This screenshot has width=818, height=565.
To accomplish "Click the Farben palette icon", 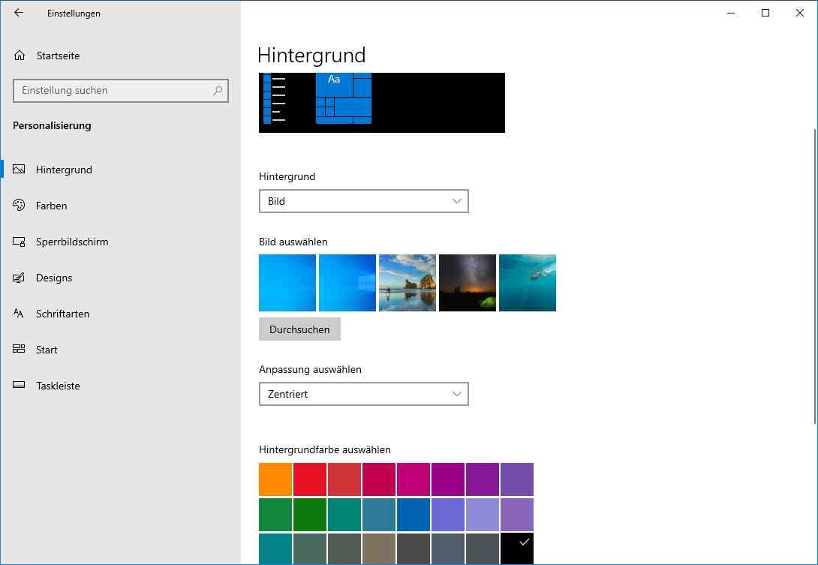I will tap(19, 205).
